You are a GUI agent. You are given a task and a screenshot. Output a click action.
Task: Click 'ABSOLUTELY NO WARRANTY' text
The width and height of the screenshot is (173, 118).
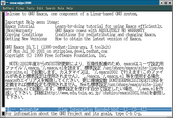122,30
